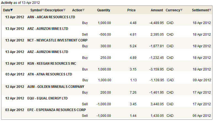Select the Date column header text
The width and height of the screenshot is (215, 121).
[x=6, y=10]
